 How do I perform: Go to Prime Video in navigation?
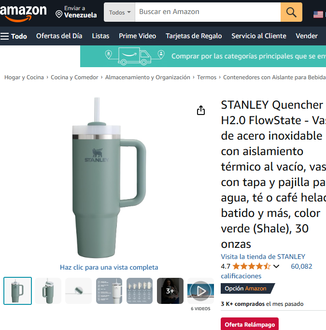click(x=137, y=36)
